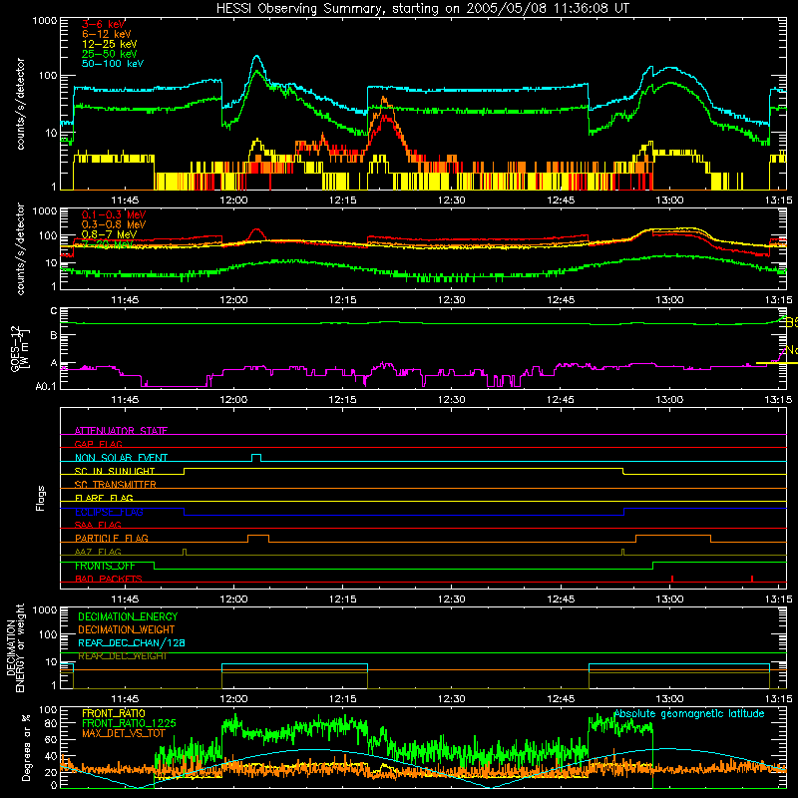Select the green "25-50 keV" legend label
Screen dimensions: 798x798
[x=110, y=54]
